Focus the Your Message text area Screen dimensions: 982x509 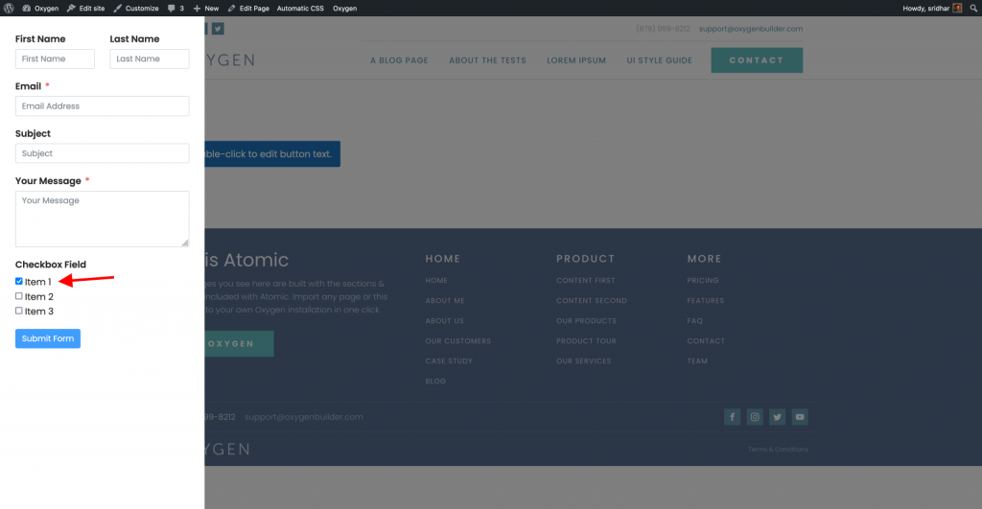point(102,219)
